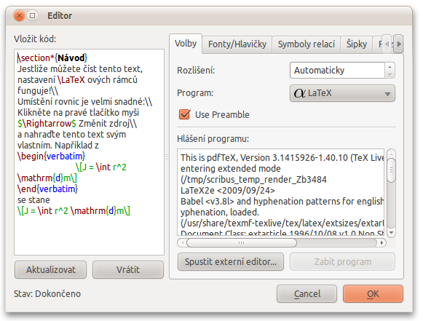423x321 pixels.
Task: Decrease resolution with spinbox down arrow
Action: [x=390, y=74]
